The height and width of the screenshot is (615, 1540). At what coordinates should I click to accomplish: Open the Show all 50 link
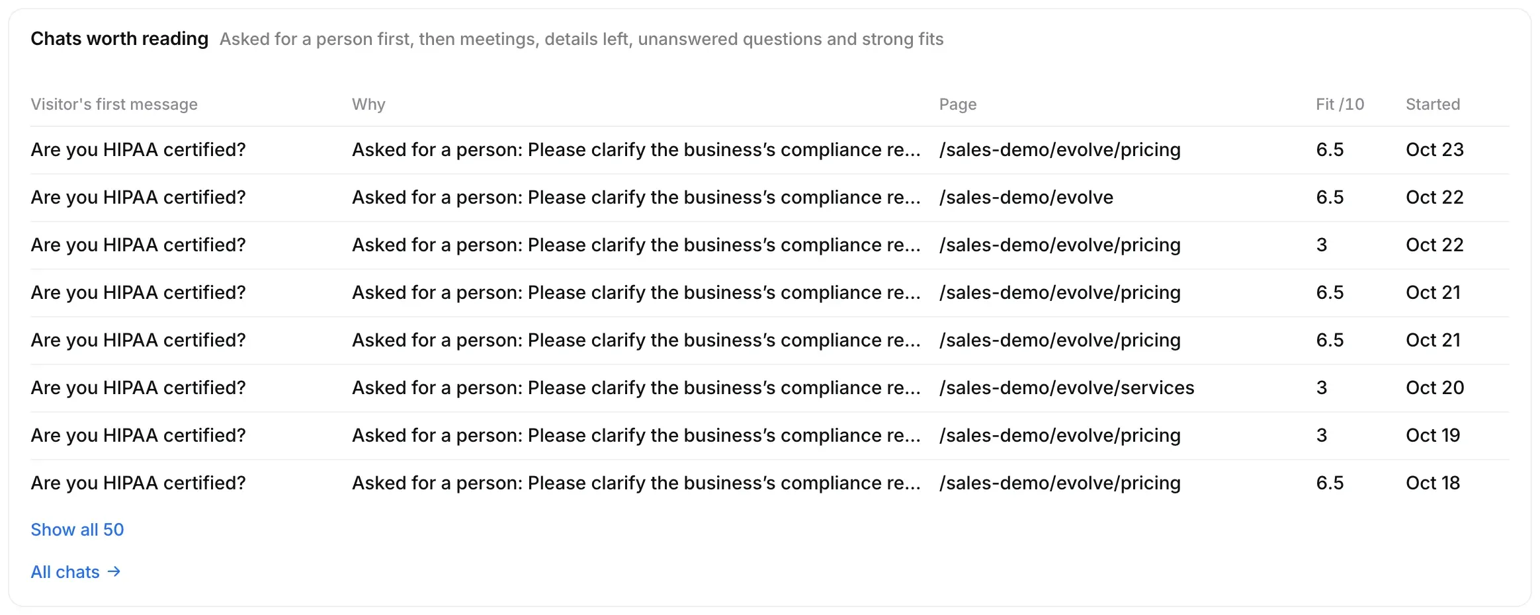(77, 530)
